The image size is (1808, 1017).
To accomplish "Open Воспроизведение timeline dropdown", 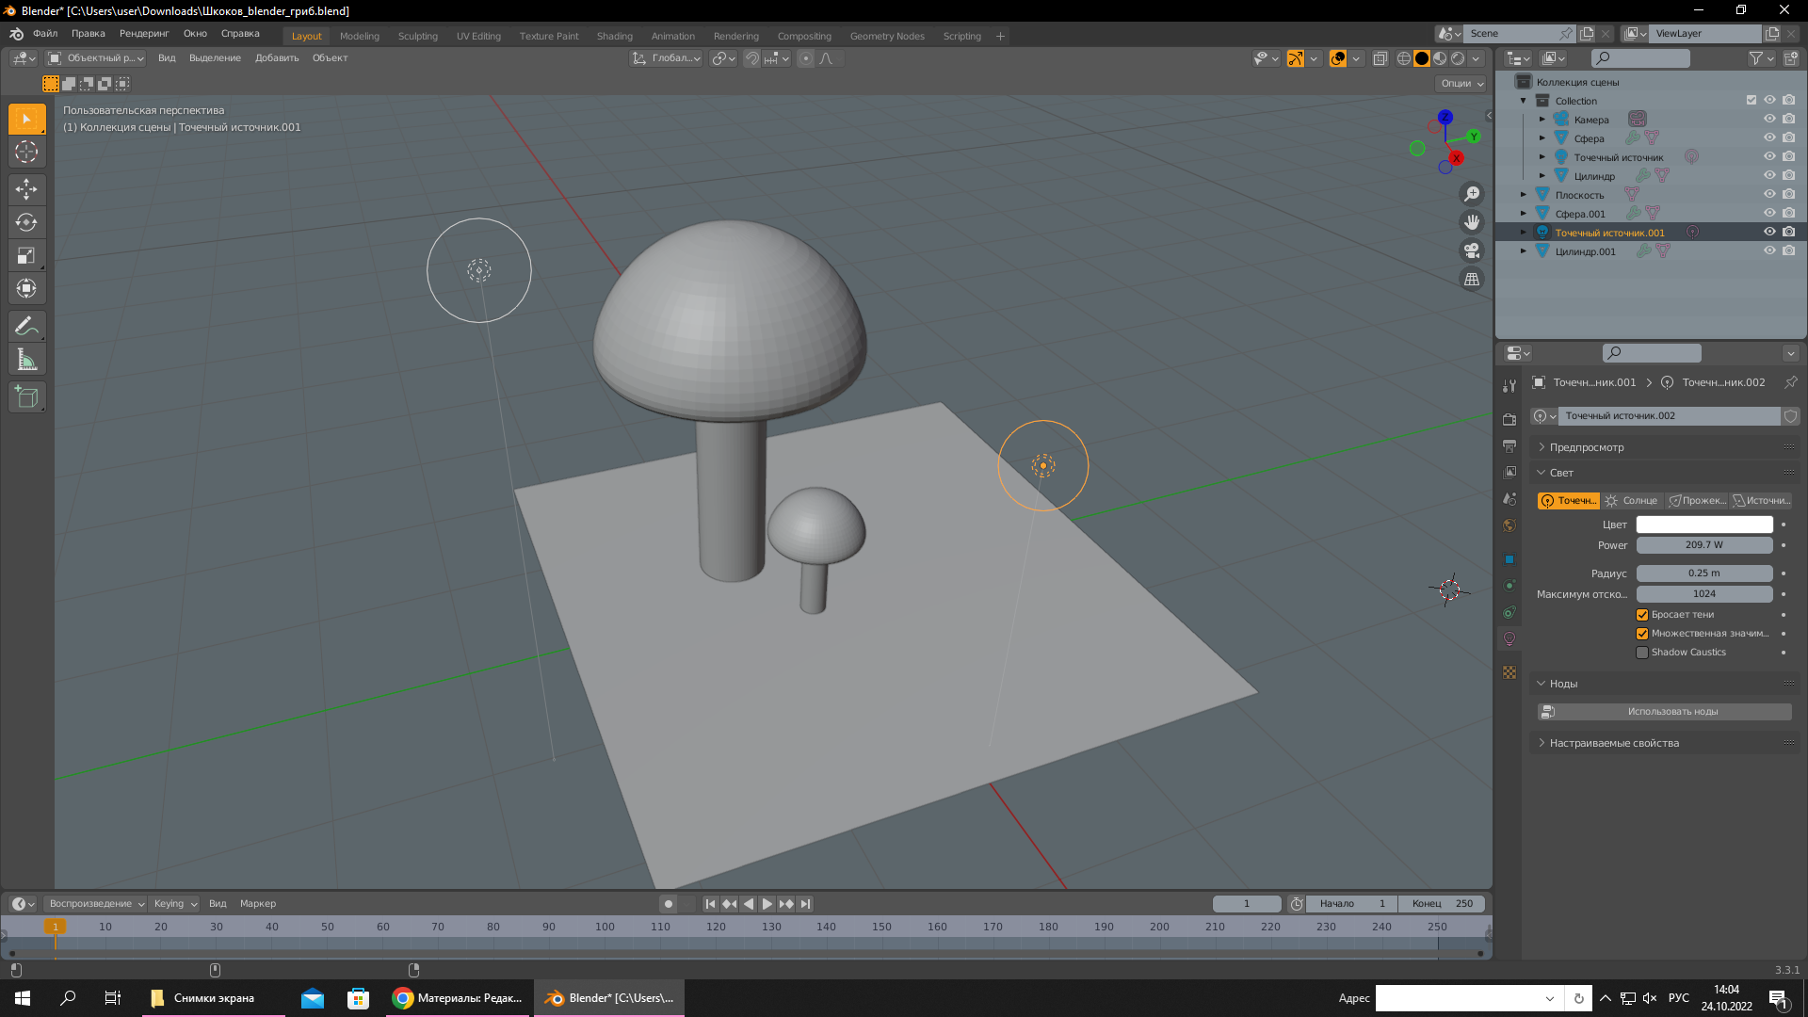I will 96,904.
